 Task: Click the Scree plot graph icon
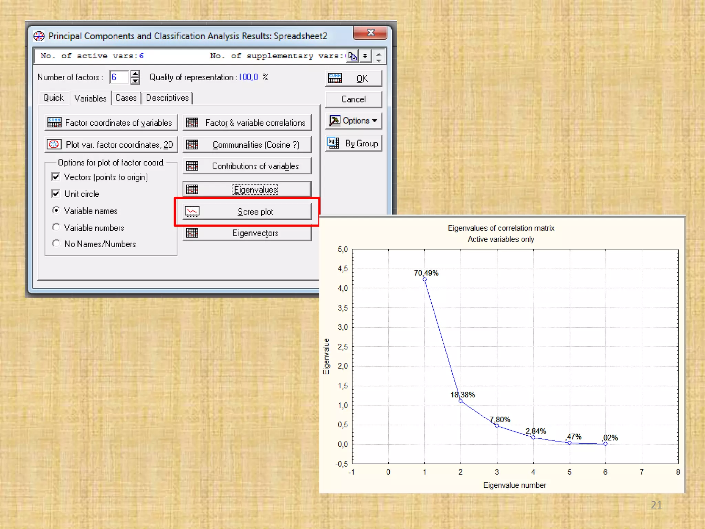coord(192,211)
